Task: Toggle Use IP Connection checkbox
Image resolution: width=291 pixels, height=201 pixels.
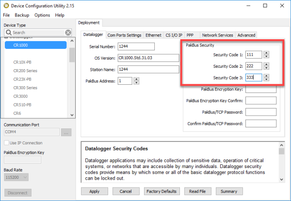Action: [6, 143]
